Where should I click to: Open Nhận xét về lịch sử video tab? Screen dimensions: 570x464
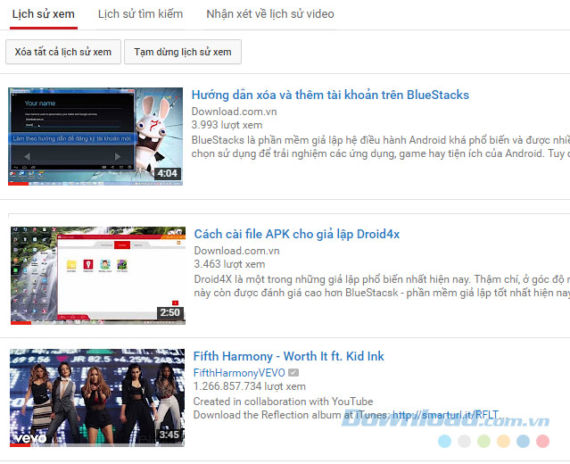point(270,14)
